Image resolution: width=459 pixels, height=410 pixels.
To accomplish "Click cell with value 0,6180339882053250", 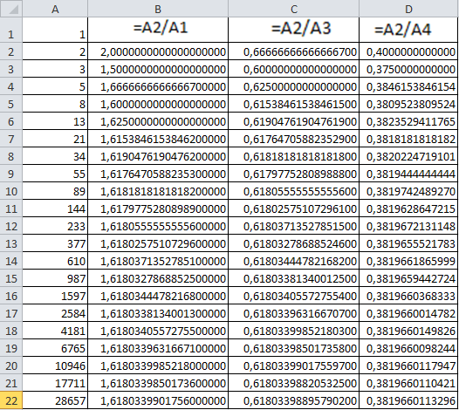I will (x=293, y=383).
